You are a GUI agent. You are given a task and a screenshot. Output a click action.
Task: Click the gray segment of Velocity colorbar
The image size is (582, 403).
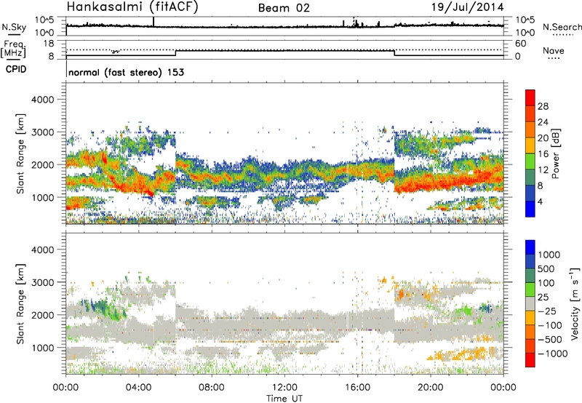(530, 303)
